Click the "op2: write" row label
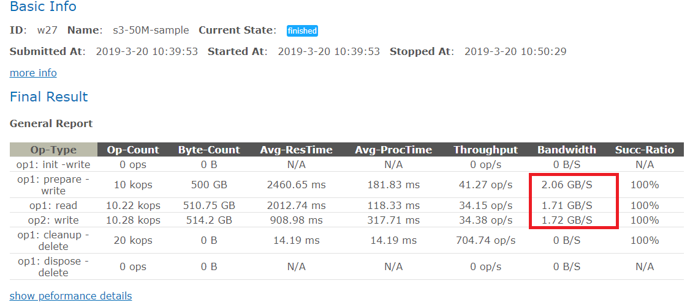 pos(53,220)
